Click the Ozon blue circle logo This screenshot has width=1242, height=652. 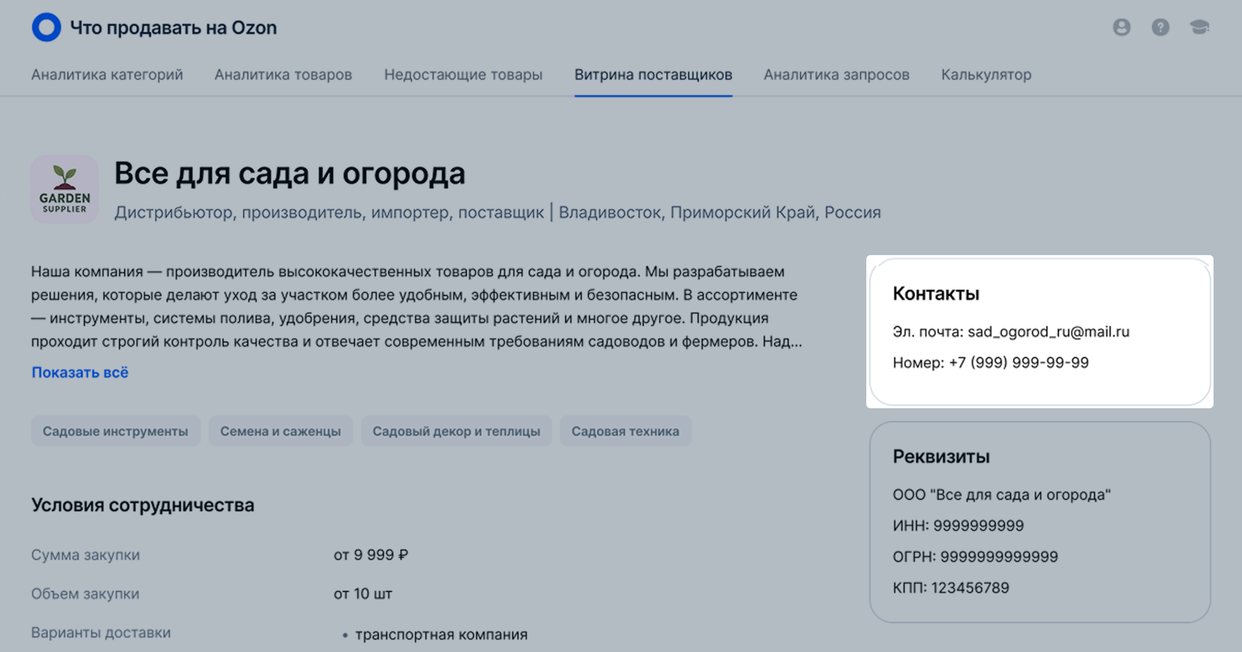(x=47, y=27)
